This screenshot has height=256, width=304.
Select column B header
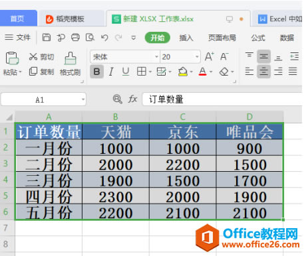[x=116, y=117]
